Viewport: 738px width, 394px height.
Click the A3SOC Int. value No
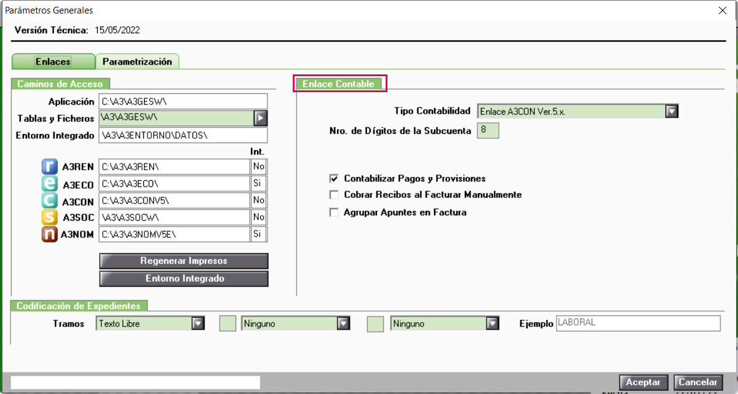259,217
